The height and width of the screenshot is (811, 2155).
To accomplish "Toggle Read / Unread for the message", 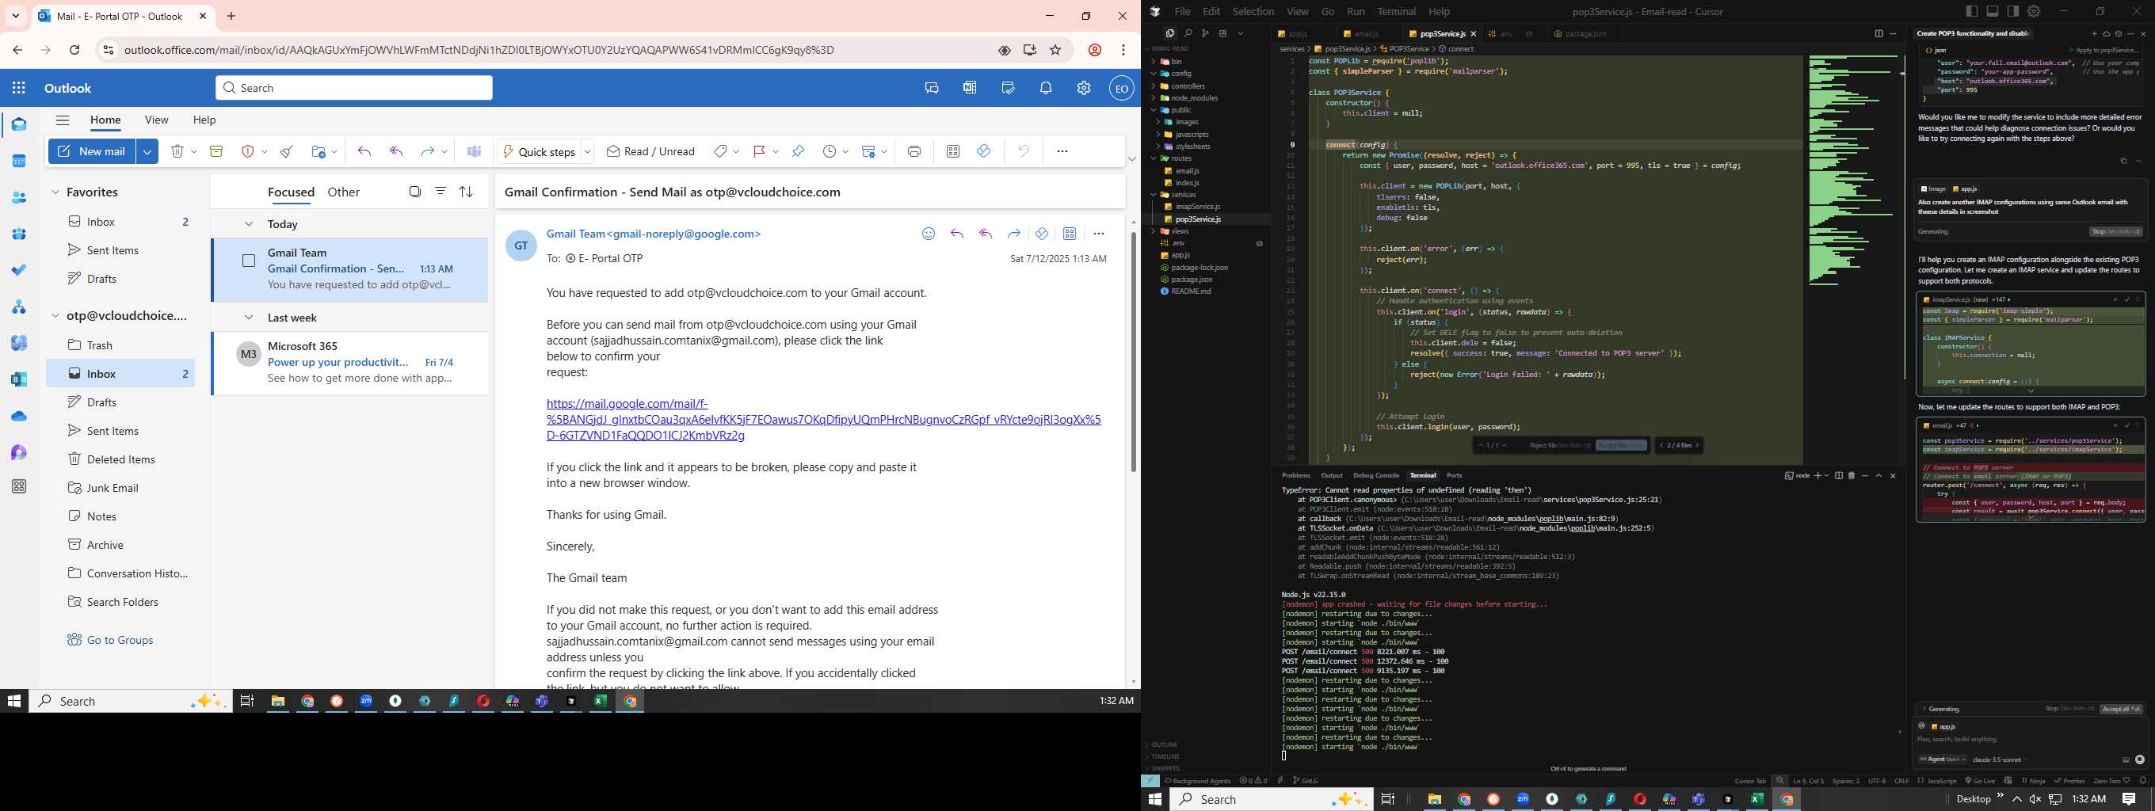I will point(650,151).
